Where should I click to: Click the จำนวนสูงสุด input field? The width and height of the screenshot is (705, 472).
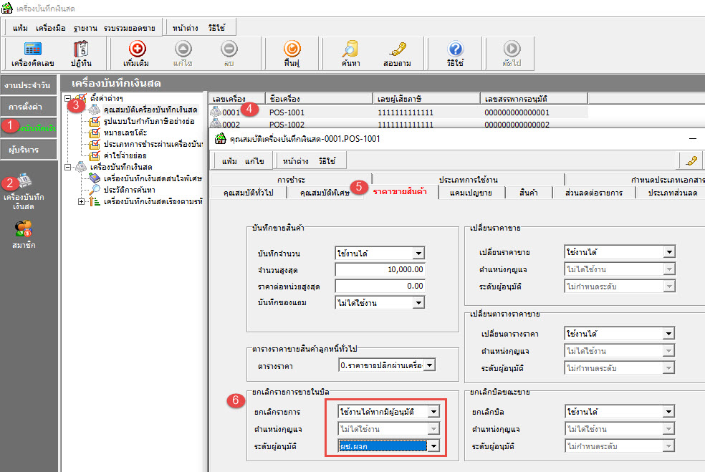click(x=380, y=269)
